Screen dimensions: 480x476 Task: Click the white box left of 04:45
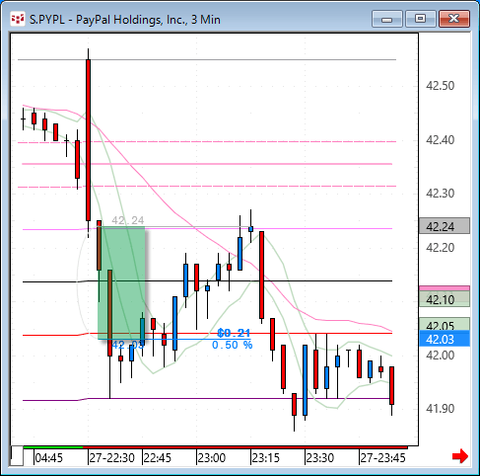click(17, 456)
